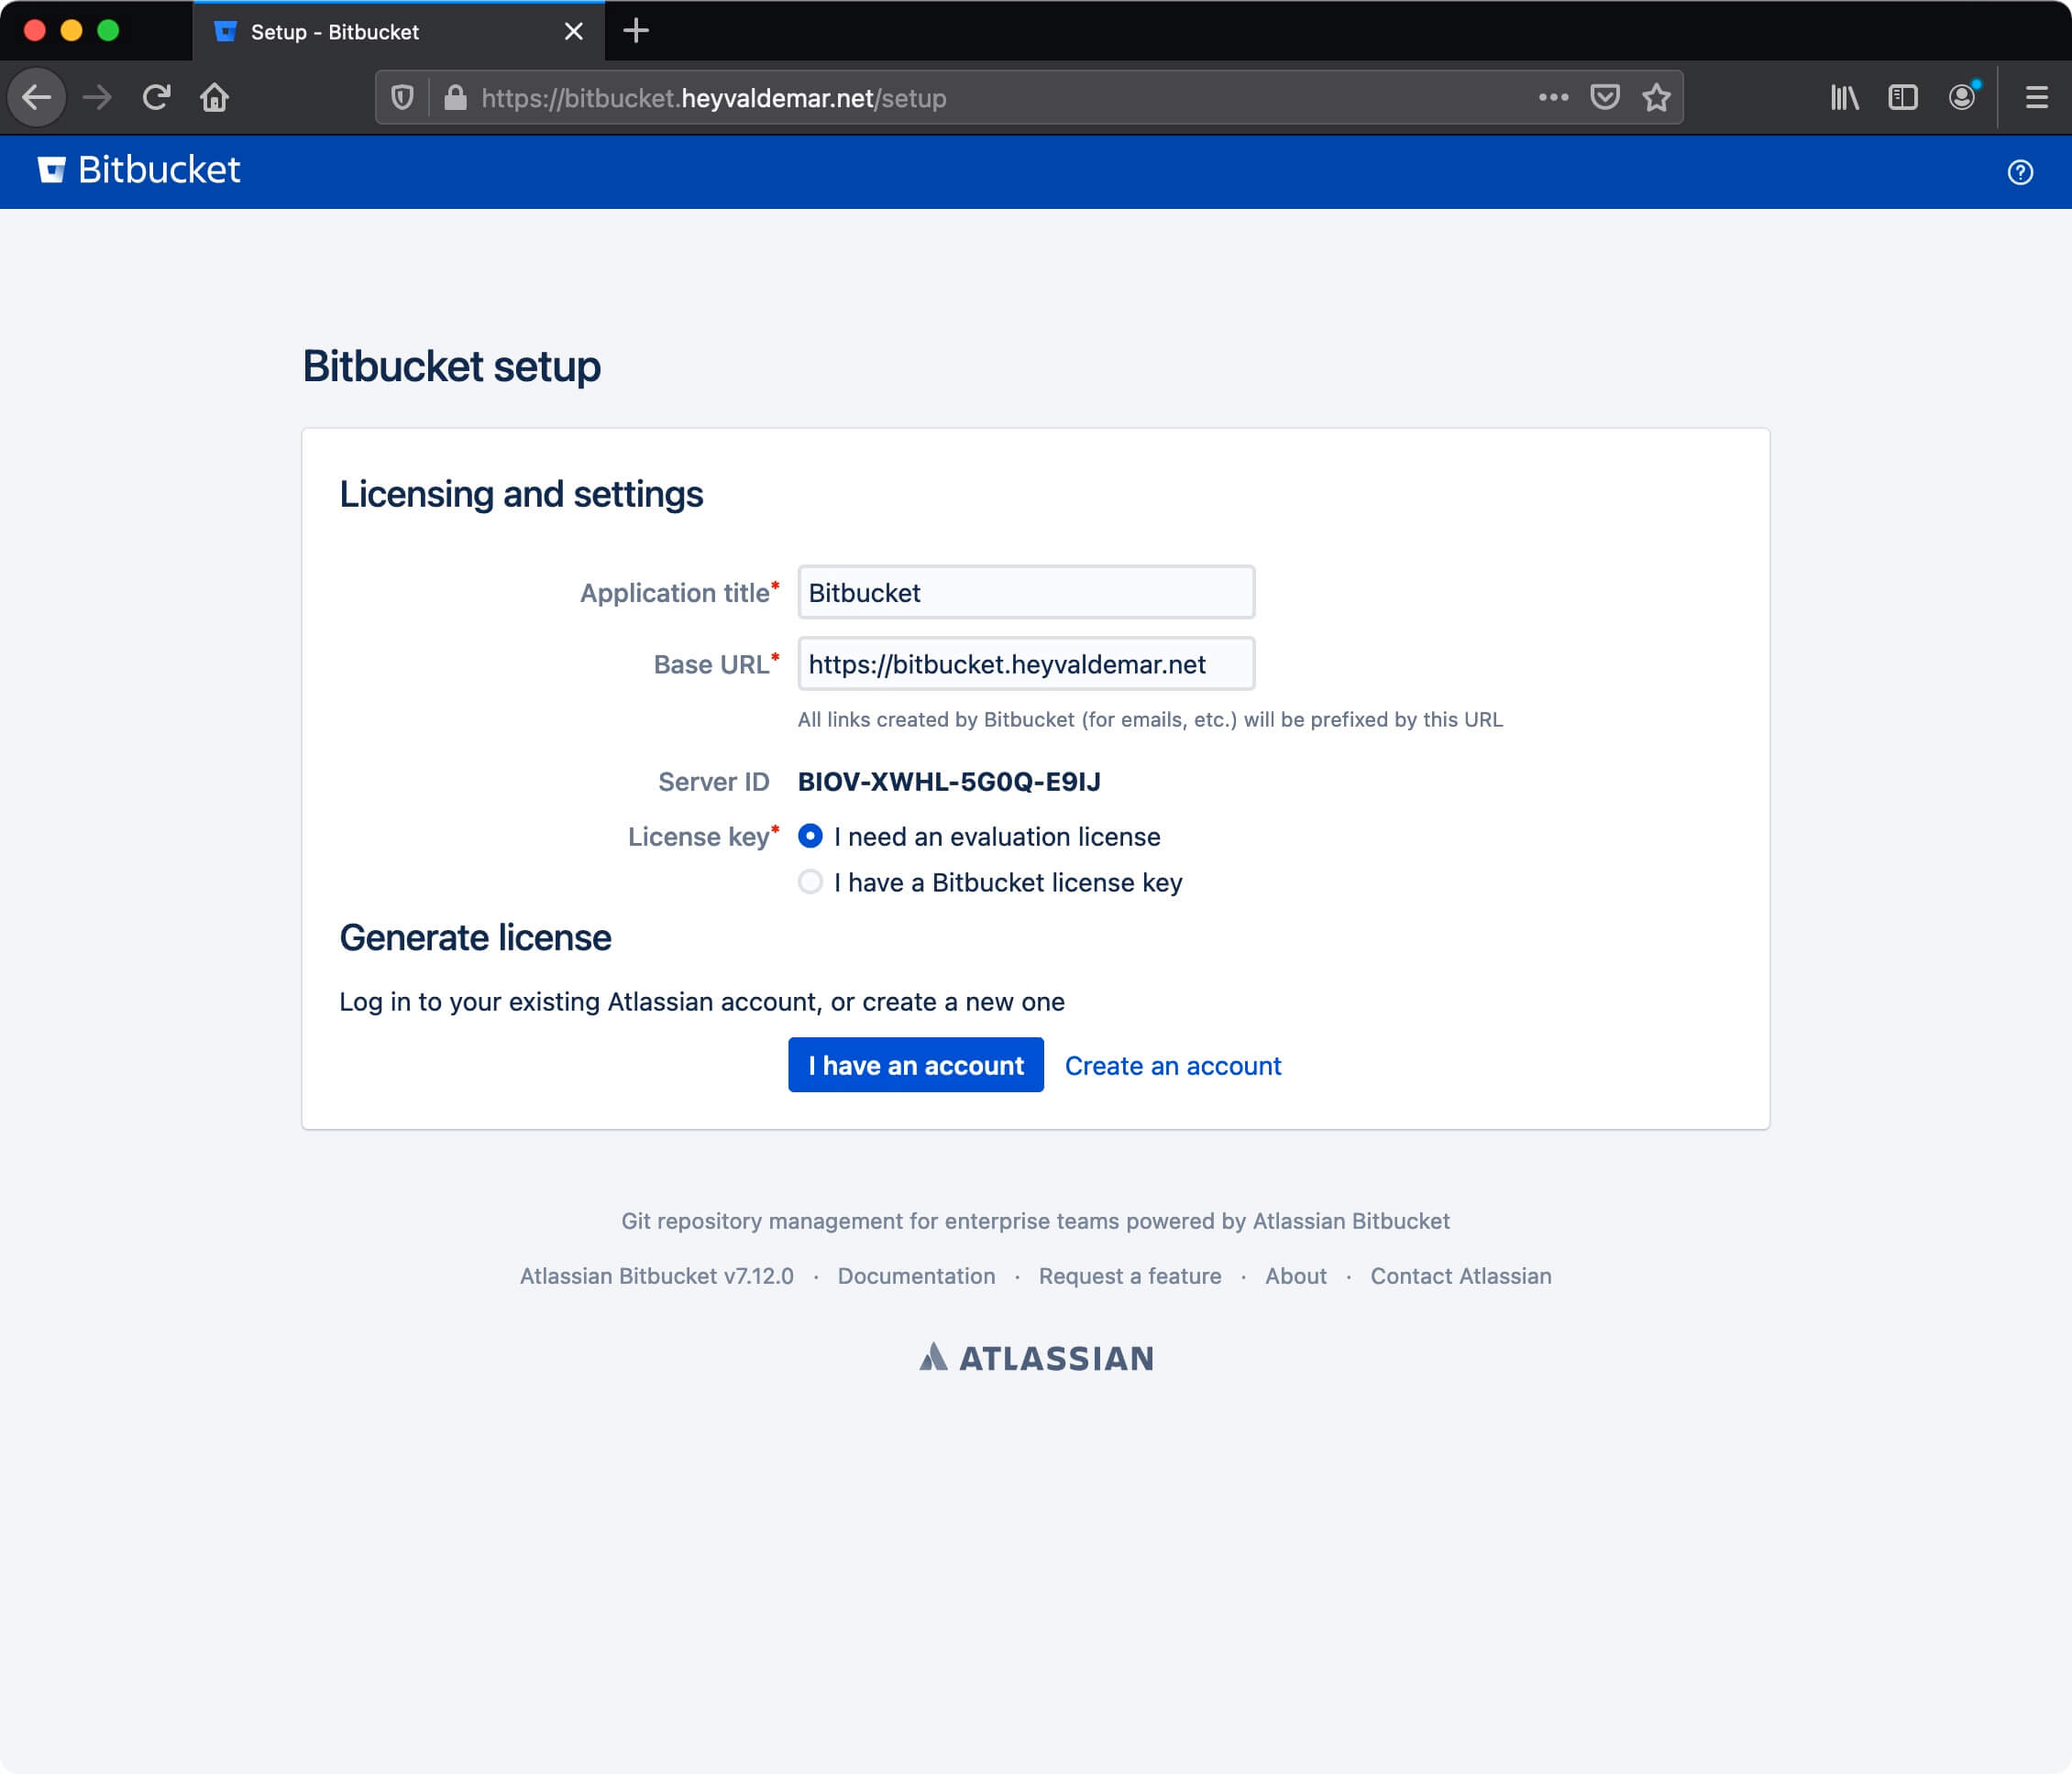Click the About footer menu item

tap(1295, 1276)
